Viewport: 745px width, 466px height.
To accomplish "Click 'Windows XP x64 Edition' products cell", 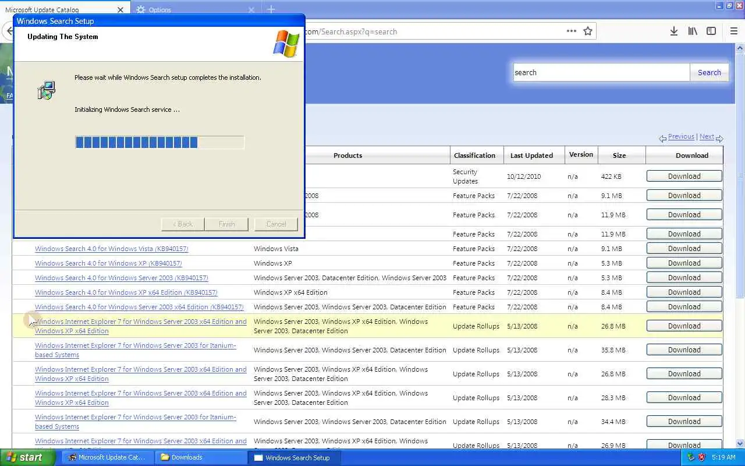I will coord(290,292).
